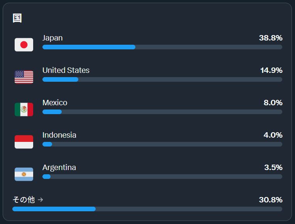295x224 pixels.
Task: Click the United States progress bar
Action: 162,79
